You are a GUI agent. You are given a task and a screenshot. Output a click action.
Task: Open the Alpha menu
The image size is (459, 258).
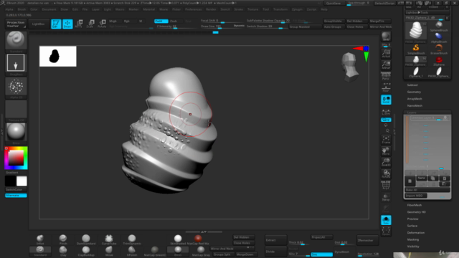(9, 9)
